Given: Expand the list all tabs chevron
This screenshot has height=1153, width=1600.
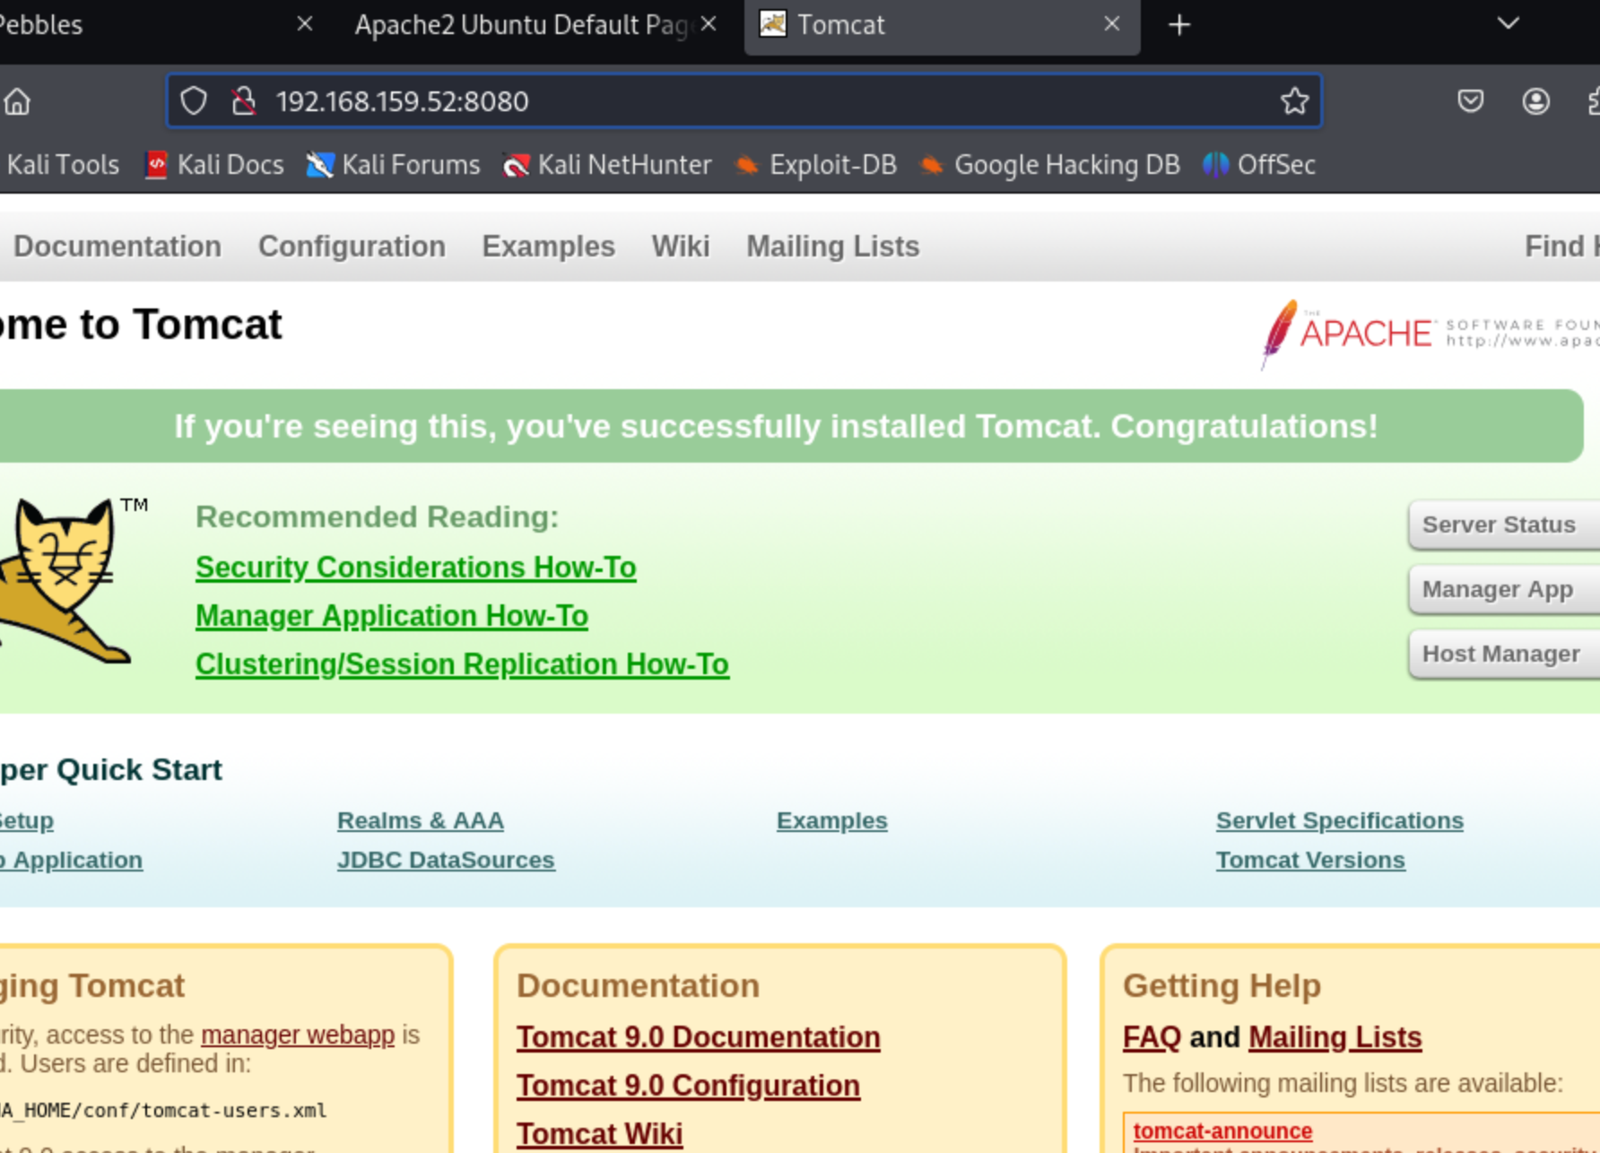Looking at the screenshot, I should pyautogui.click(x=1508, y=24).
